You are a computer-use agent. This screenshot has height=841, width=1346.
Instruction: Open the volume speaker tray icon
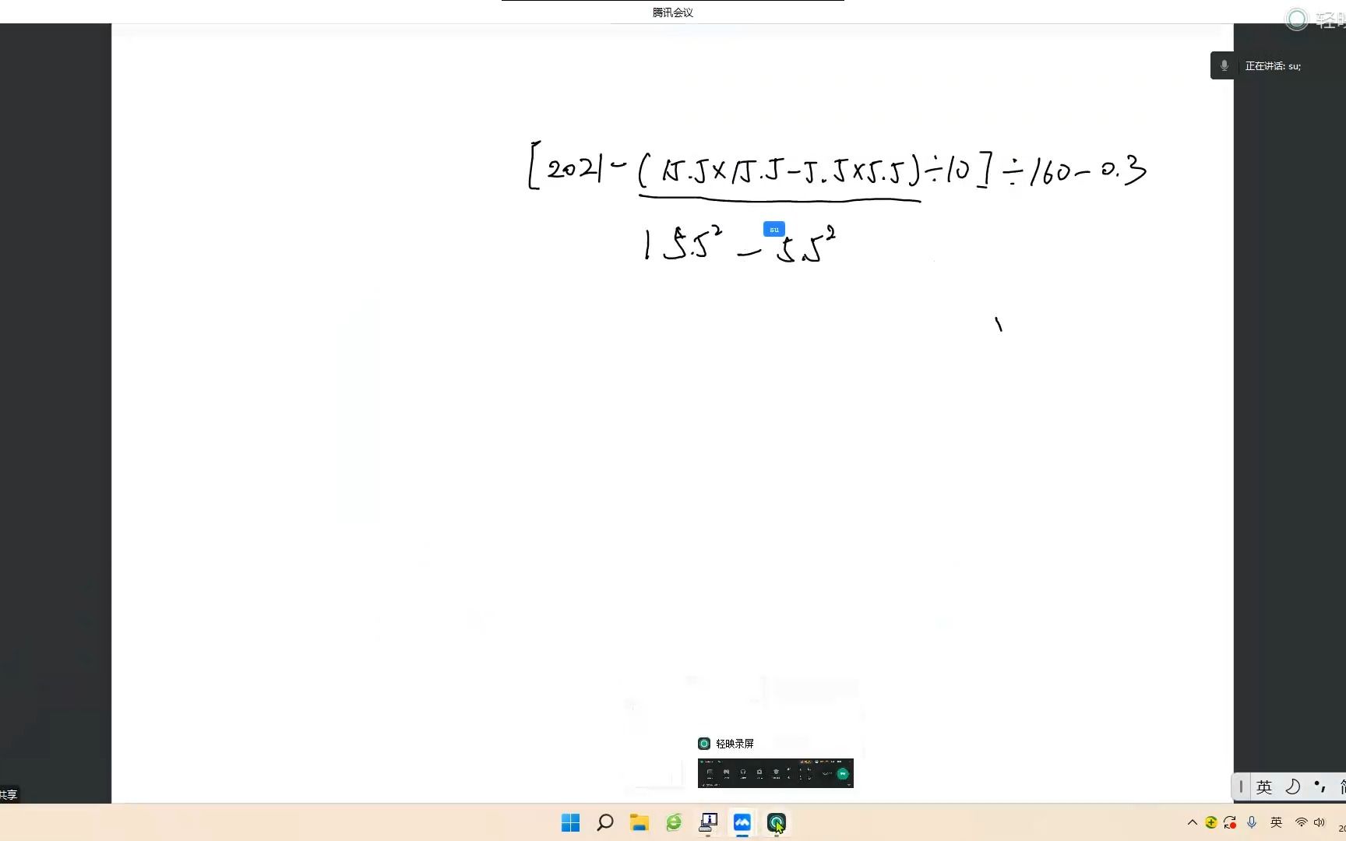pyautogui.click(x=1320, y=822)
